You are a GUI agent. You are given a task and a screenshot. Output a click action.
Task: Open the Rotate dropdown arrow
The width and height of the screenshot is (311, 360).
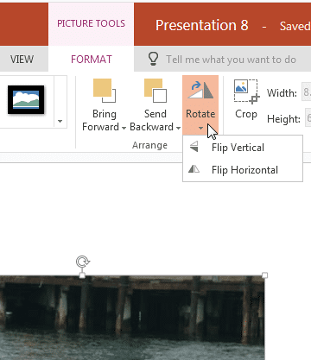200,128
